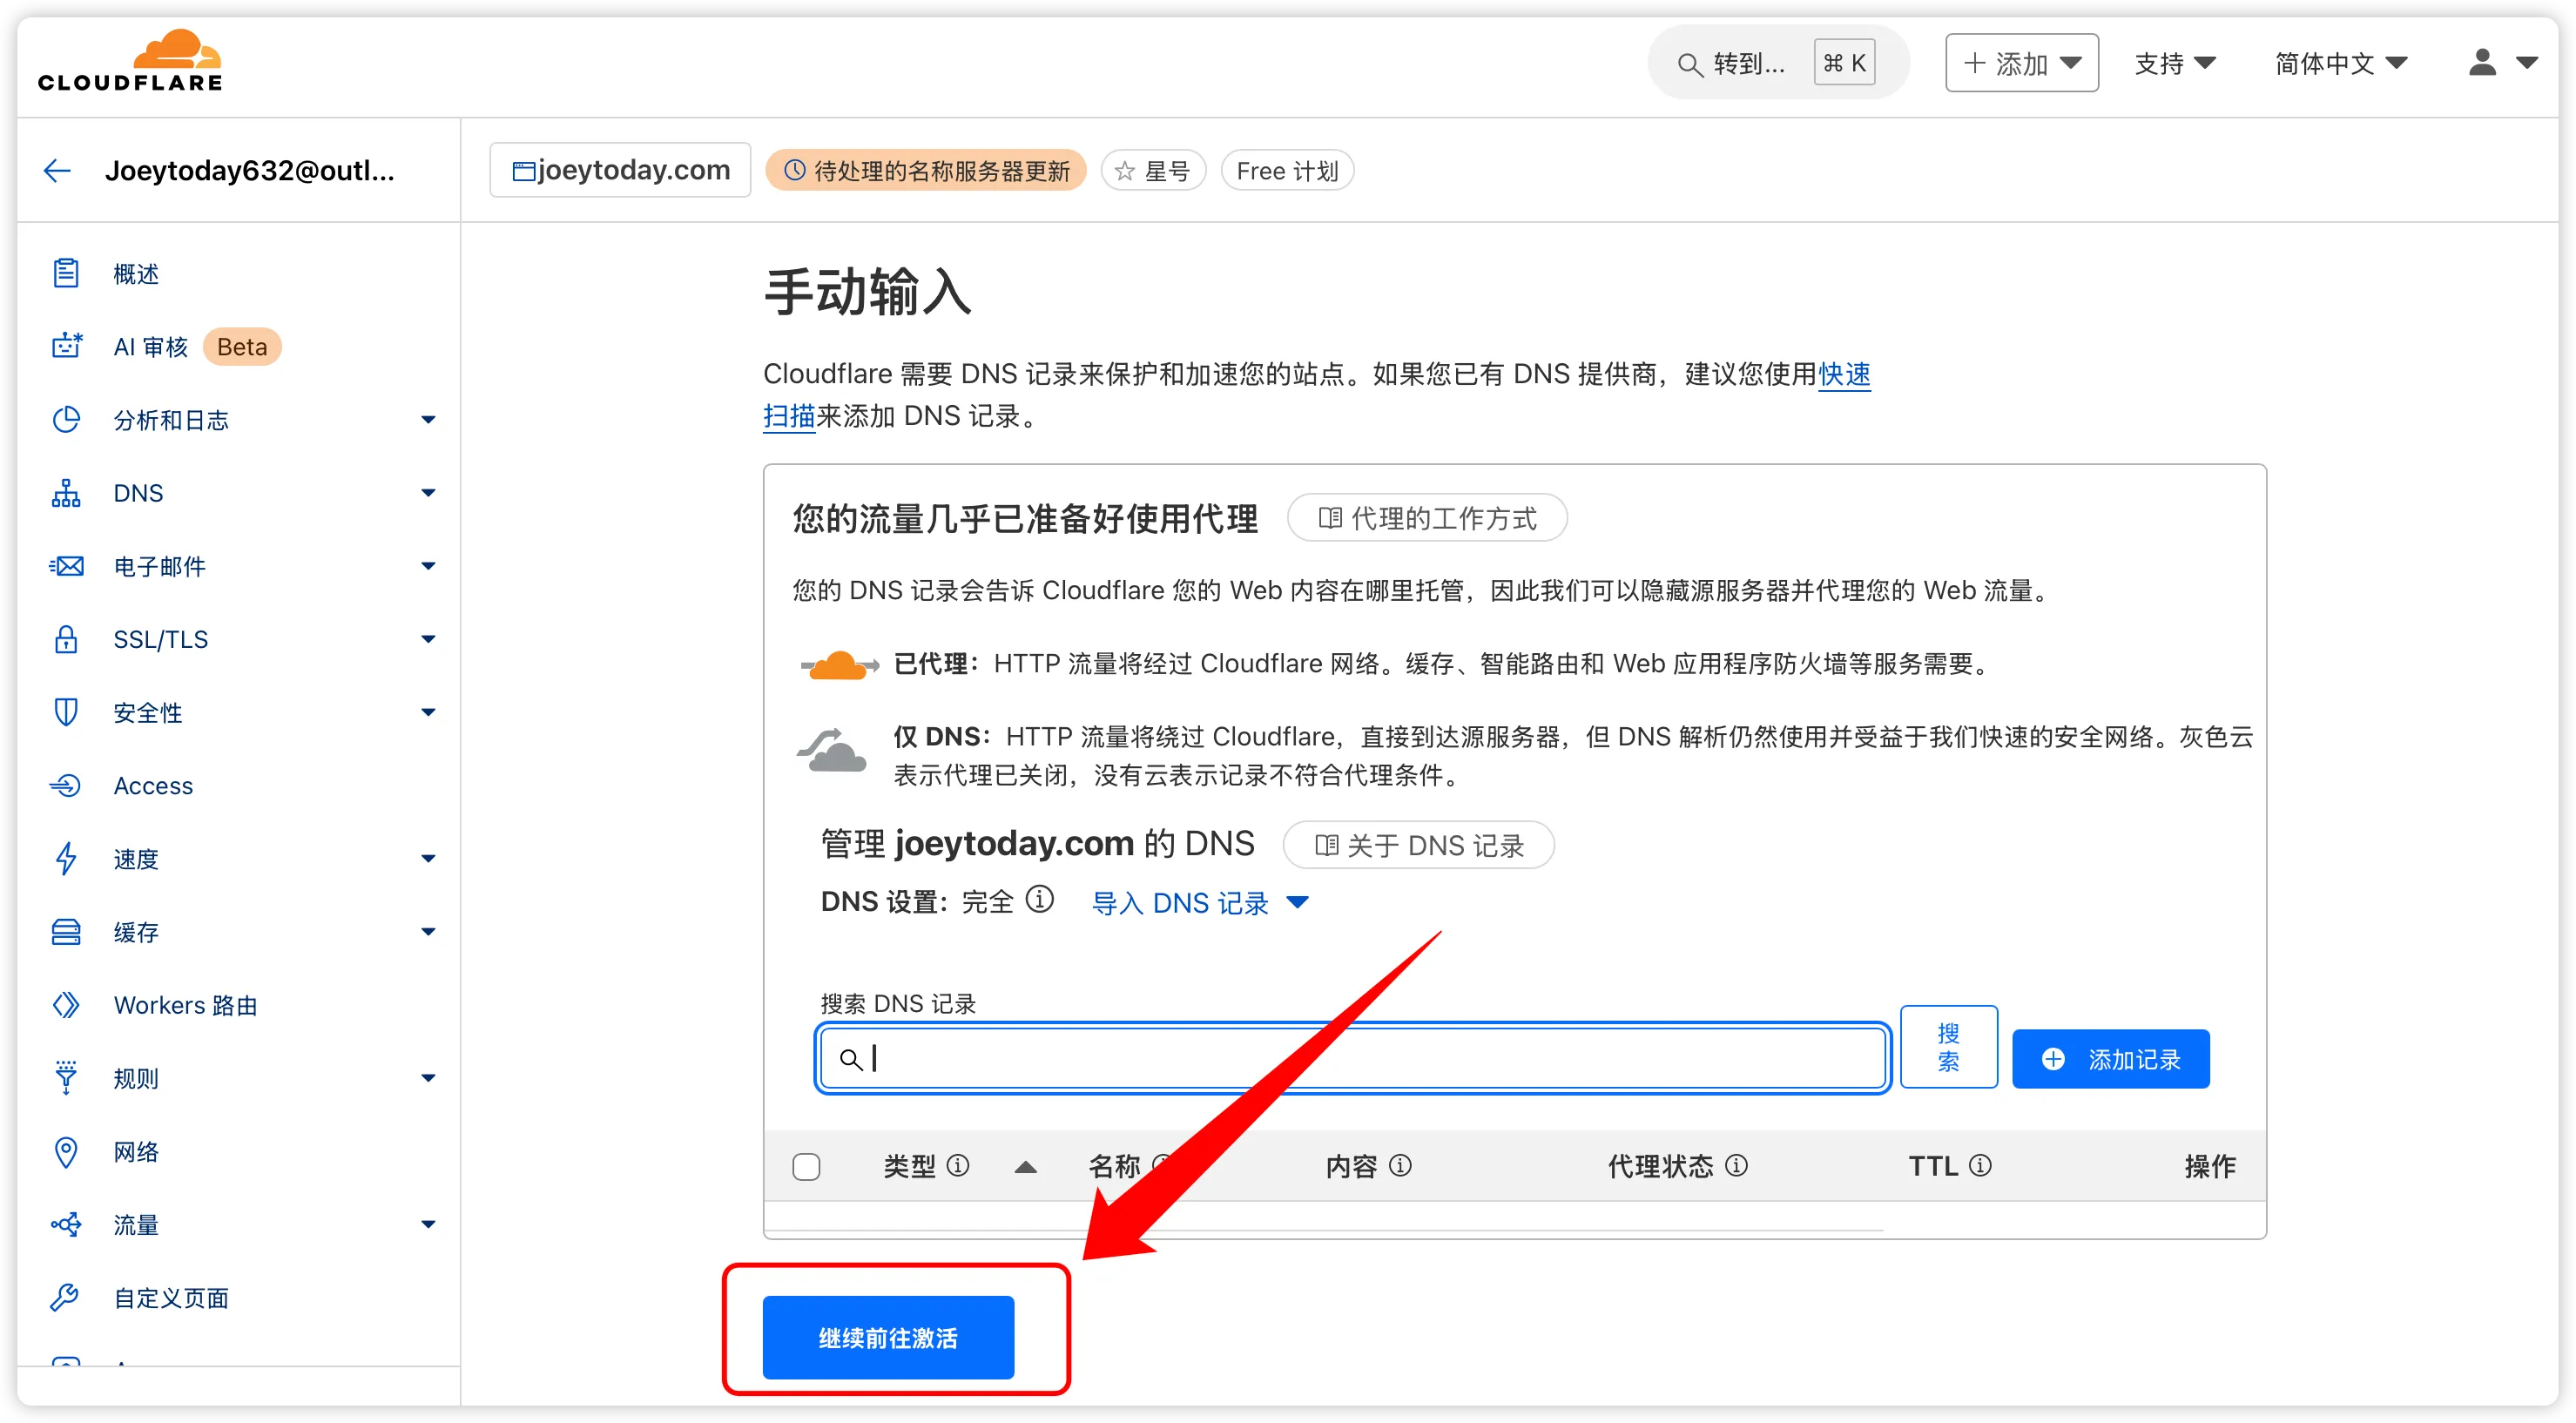Star the site with 星号 toggle
2576x1423 pixels.
click(1153, 171)
